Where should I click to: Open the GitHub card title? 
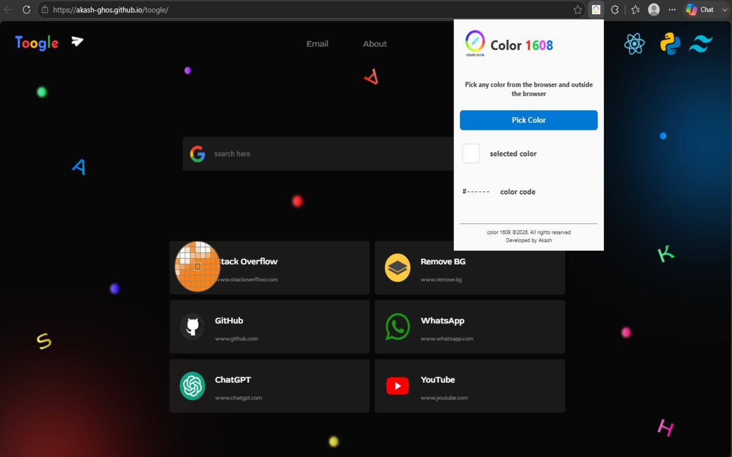click(229, 321)
